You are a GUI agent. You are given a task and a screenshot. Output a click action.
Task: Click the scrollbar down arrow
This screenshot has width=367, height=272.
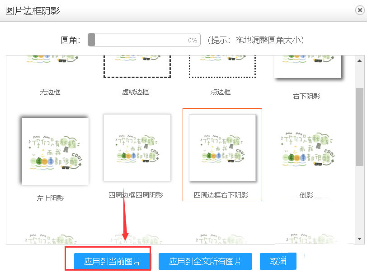coord(359,239)
